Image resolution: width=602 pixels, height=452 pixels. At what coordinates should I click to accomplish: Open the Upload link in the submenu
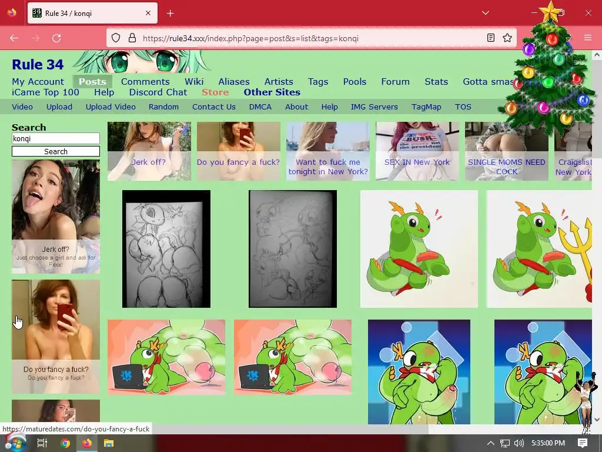(59, 107)
